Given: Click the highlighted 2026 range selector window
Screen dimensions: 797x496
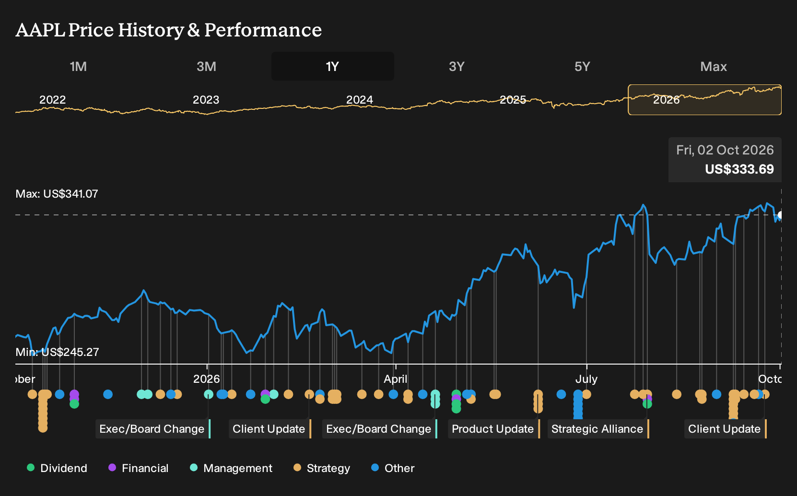Looking at the screenshot, I should [704, 100].
